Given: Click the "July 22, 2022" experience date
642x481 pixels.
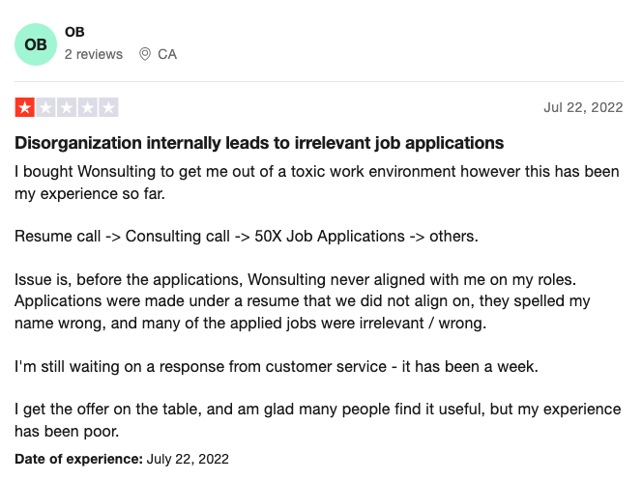Looking at the screenshot, I should 188,459.
